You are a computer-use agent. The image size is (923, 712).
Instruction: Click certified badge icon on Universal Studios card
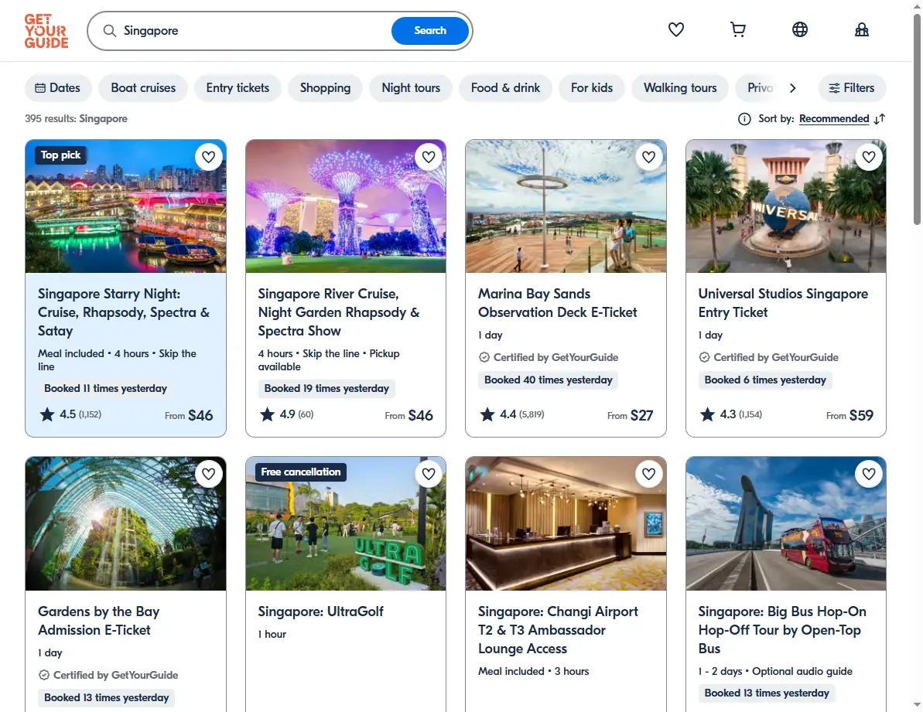[704, 357]
